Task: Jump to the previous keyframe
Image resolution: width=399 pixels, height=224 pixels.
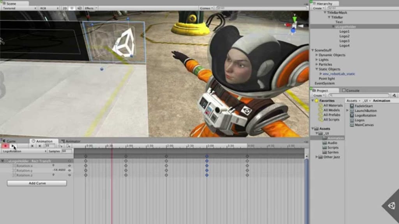Action: (32, 146)
